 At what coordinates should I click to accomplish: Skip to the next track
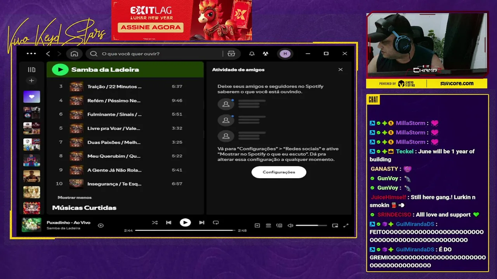pyautogui.click(x=202, y=222)
